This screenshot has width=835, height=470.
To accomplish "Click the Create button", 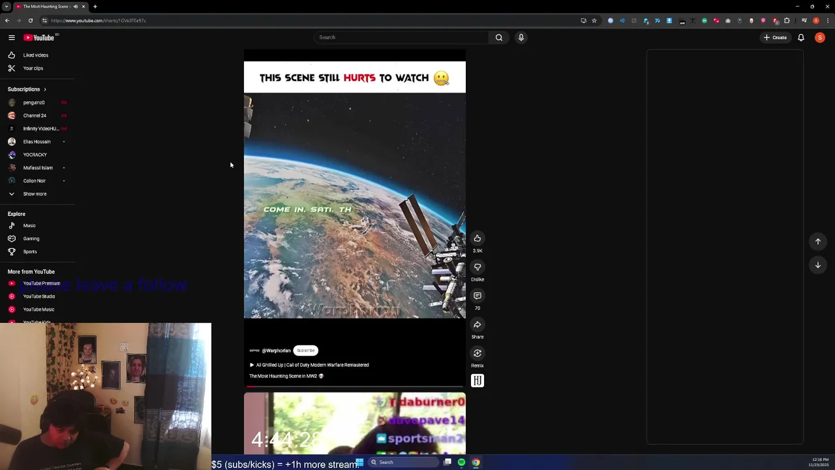I will tap(776, 37).
